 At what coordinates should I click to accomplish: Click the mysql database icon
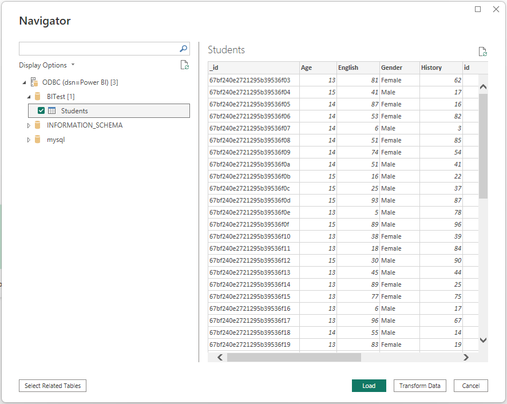click(38, 139)
